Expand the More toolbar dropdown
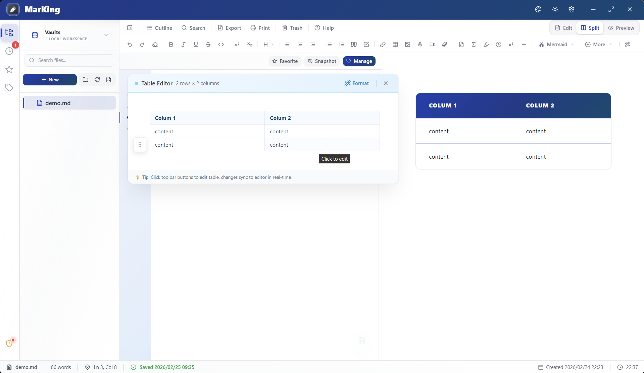644x373 pixels. click(x=598, y=44)
